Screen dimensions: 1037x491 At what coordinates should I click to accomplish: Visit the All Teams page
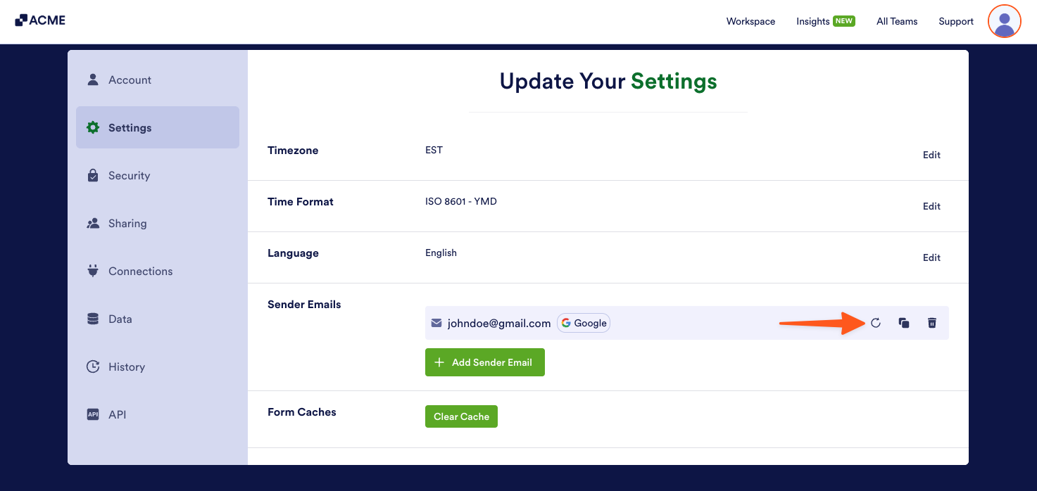pos(896,21)
